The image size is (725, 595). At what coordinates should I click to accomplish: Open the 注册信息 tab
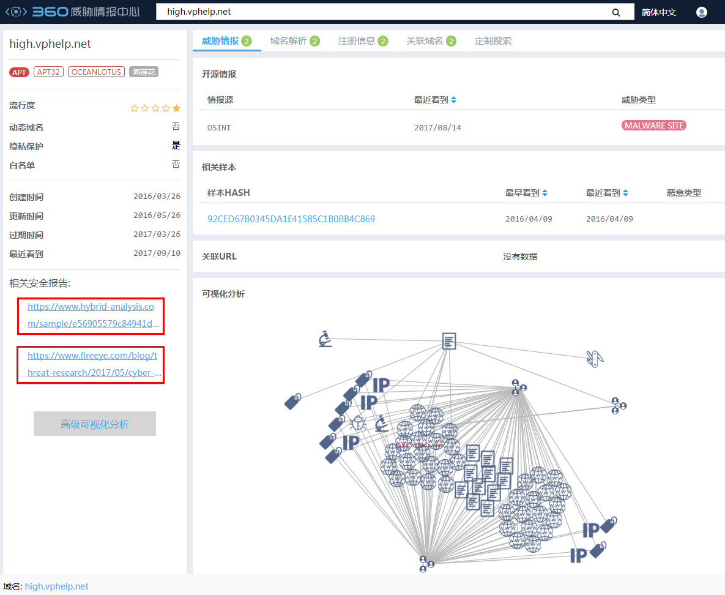[363, 41]
